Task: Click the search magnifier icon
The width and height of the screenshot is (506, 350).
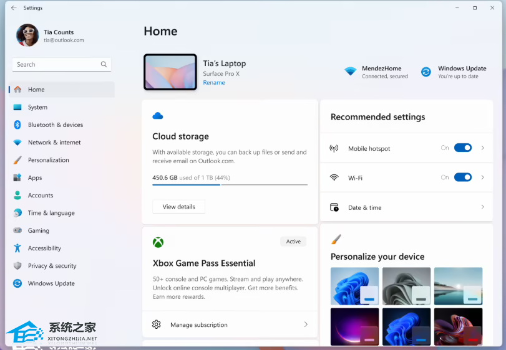Action: coord(104,64)
